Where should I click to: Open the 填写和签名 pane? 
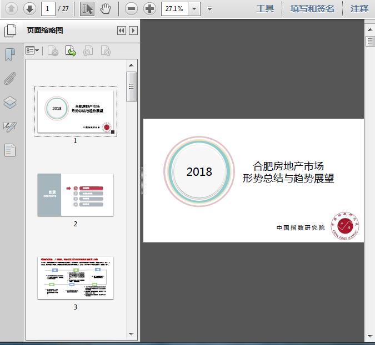point(312,9)
